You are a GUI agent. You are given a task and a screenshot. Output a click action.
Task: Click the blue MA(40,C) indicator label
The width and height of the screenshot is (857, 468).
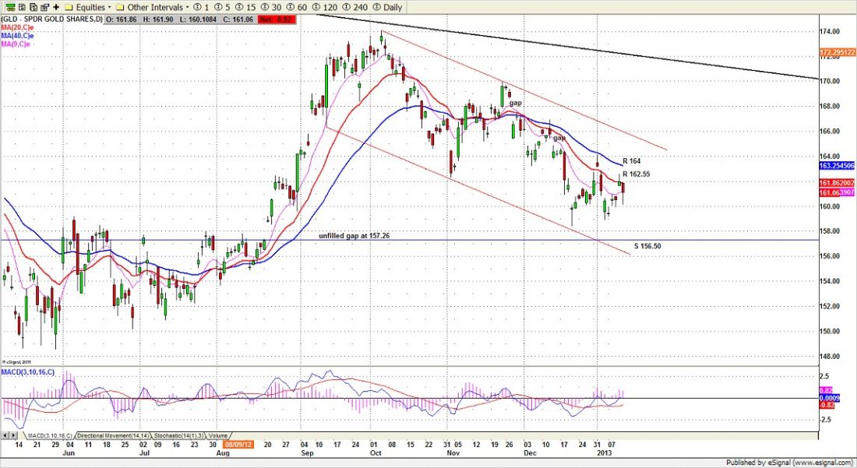coord(16,35)
